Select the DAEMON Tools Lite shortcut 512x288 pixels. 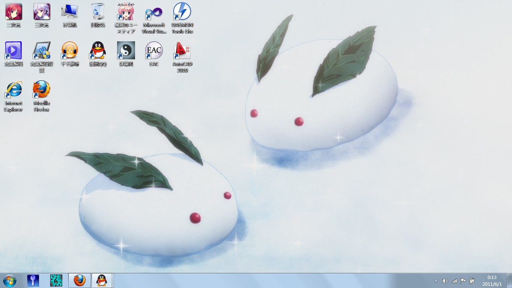pyautogui.click(x=182, y=18)
